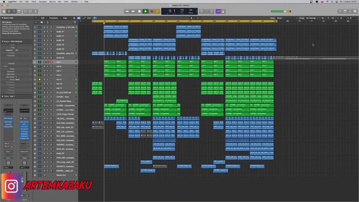Open the Editors (scissors) button
Image resolution: width=359 pixels, height=202 pixels.
pyautogui.click(x=36, y=11)
